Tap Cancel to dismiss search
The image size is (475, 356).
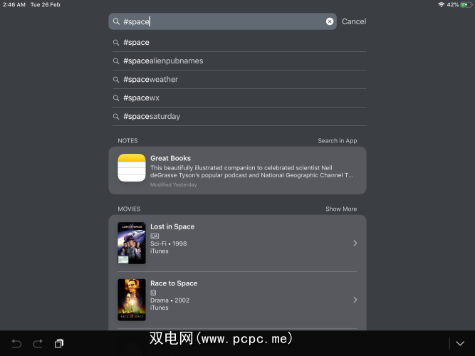click(354, 21)
